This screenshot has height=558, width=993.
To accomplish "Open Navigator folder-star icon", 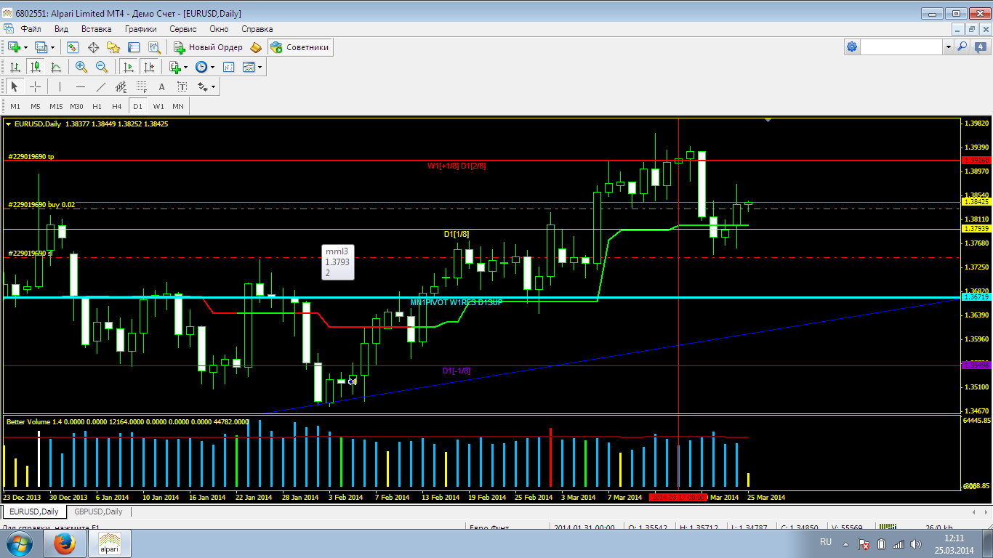I will (x=113, y=47).
